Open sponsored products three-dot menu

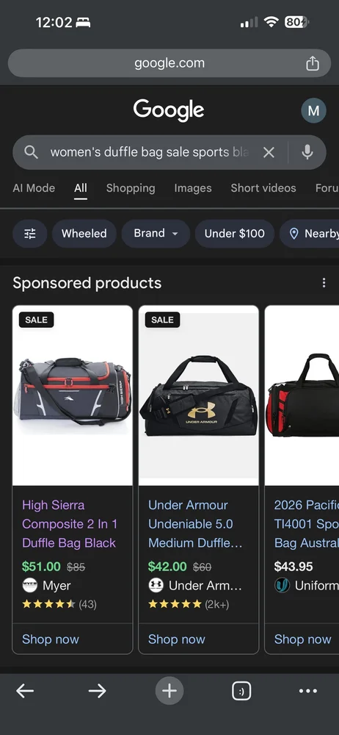[x=324, y=283]
